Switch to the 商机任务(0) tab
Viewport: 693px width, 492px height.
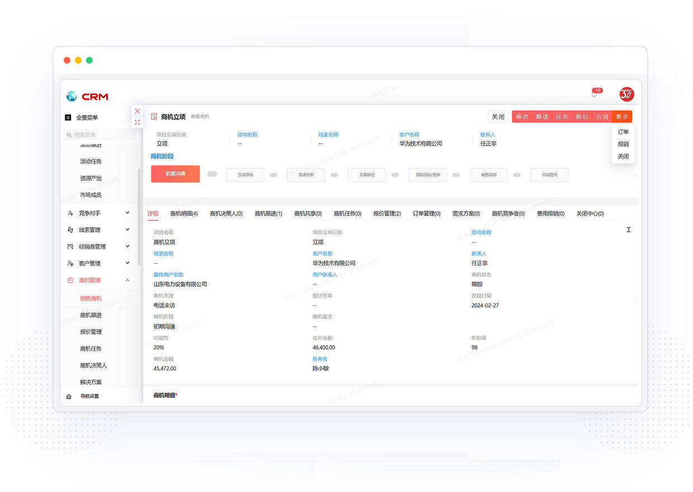[348, 214]
